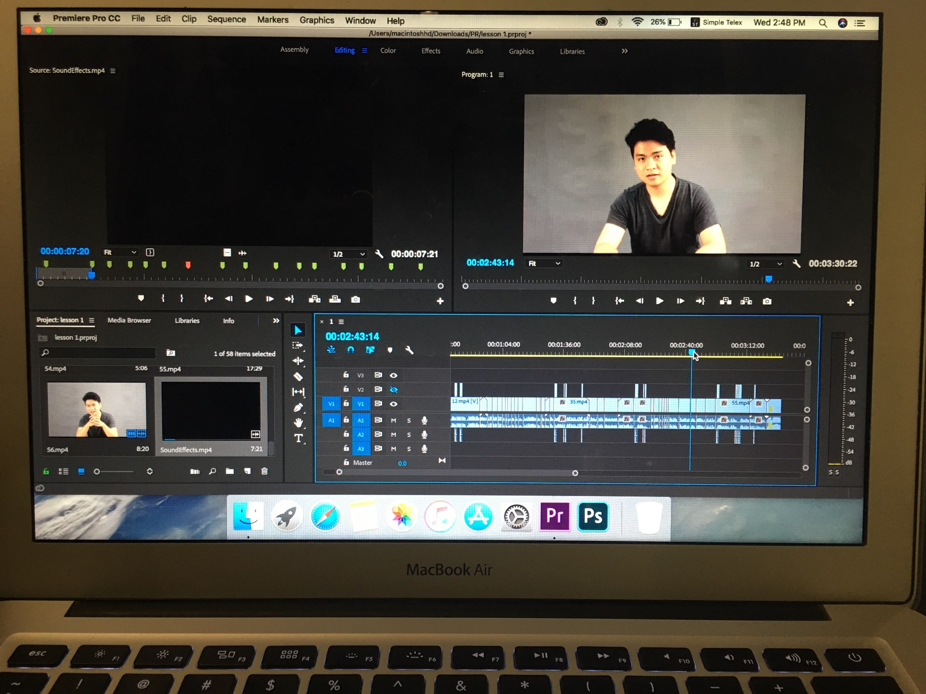Click Source monitor Insert button

coord(314,299)
